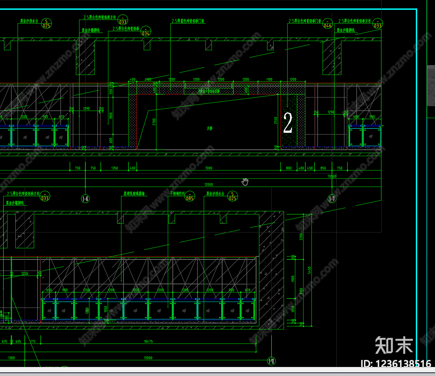Select the 厚建筑玻璃幕墙 annotation label
The image size is (435, 376).
[134, 194]
